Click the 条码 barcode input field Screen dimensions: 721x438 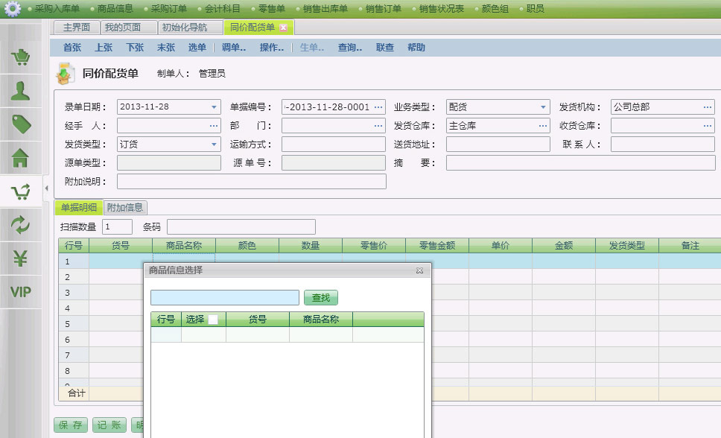pyautogui.click(x=241, y=227)
